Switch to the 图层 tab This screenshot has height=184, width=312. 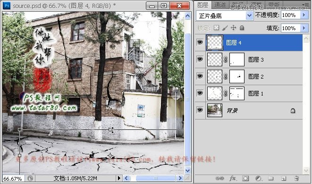click(x=202, y=5)
